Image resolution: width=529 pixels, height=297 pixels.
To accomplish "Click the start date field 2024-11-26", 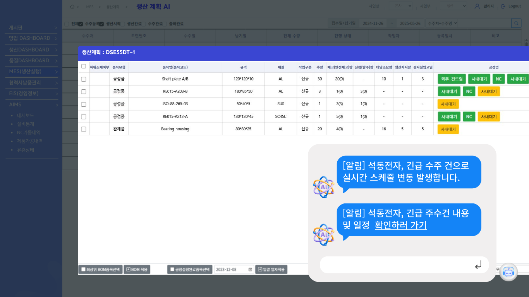I will 373,23.
